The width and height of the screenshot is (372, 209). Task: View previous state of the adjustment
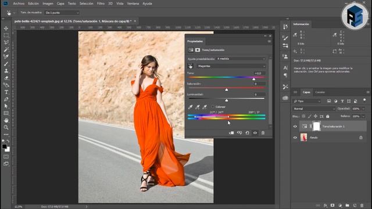coord(239,133)
